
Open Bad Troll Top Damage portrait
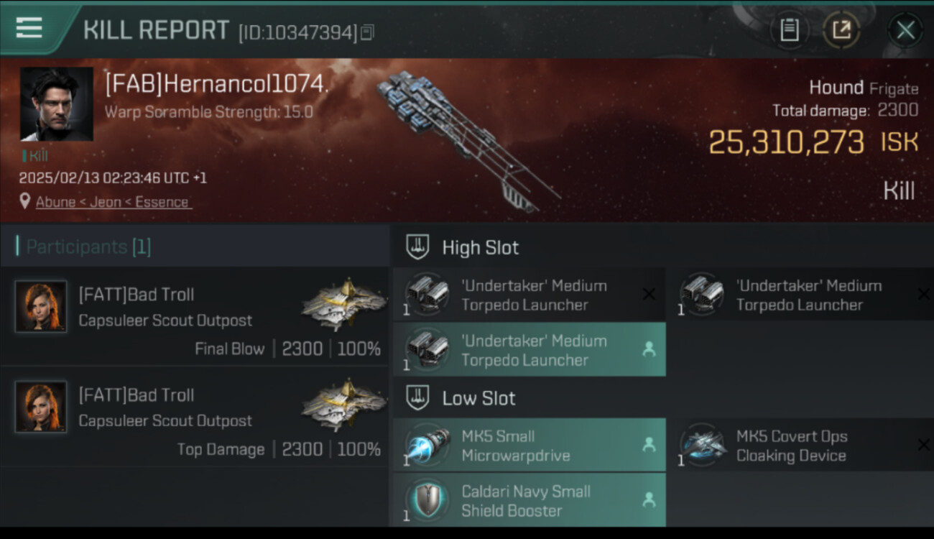click(x=41, y=407)
